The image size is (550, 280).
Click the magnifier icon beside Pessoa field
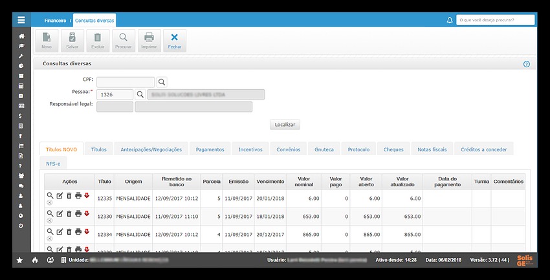pyautogui.click(x=140, y=94)
